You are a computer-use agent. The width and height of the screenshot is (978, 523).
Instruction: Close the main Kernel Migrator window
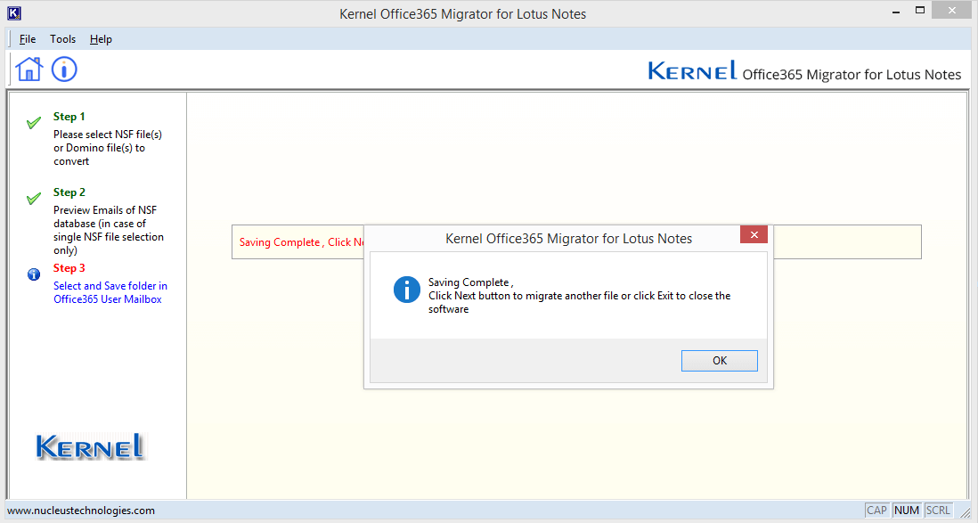[952, 10]
